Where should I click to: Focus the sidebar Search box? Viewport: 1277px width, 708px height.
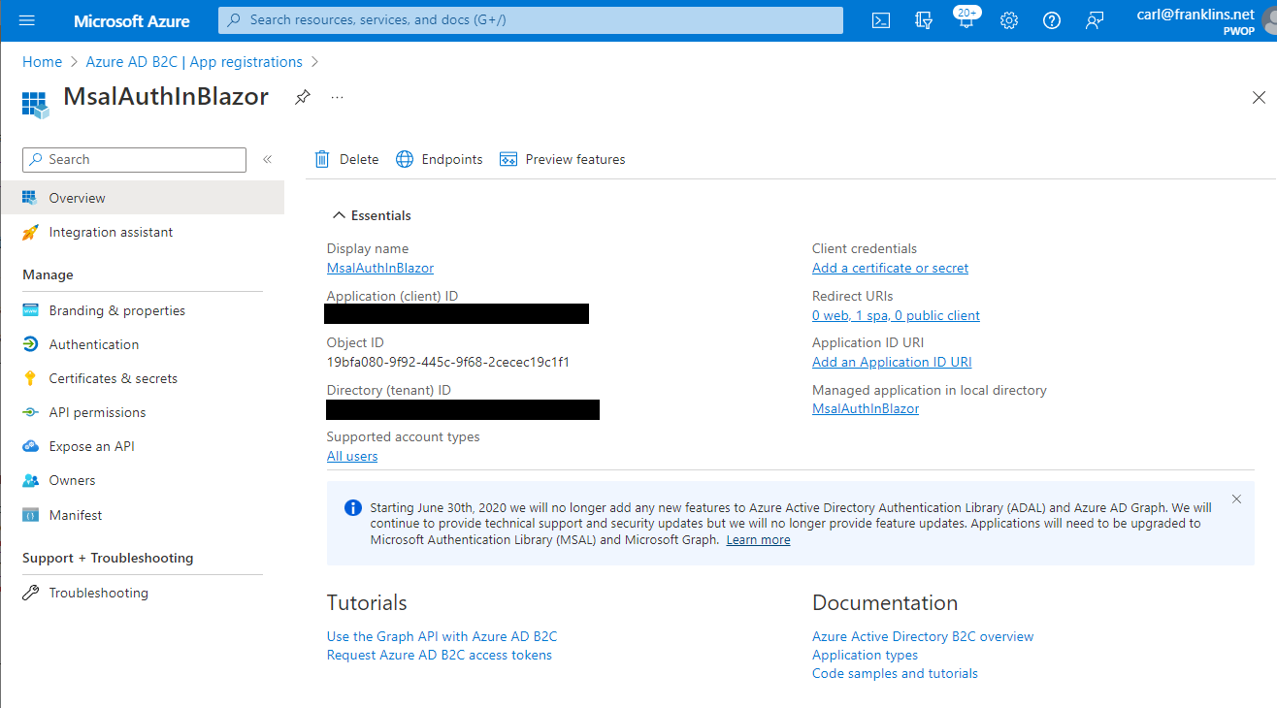coord(135,159)
